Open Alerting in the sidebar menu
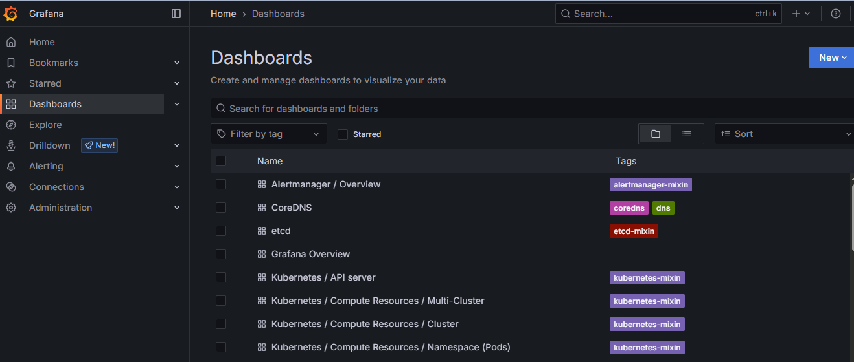This screenshot has width=854, height=362. click(x=46, y=166)
